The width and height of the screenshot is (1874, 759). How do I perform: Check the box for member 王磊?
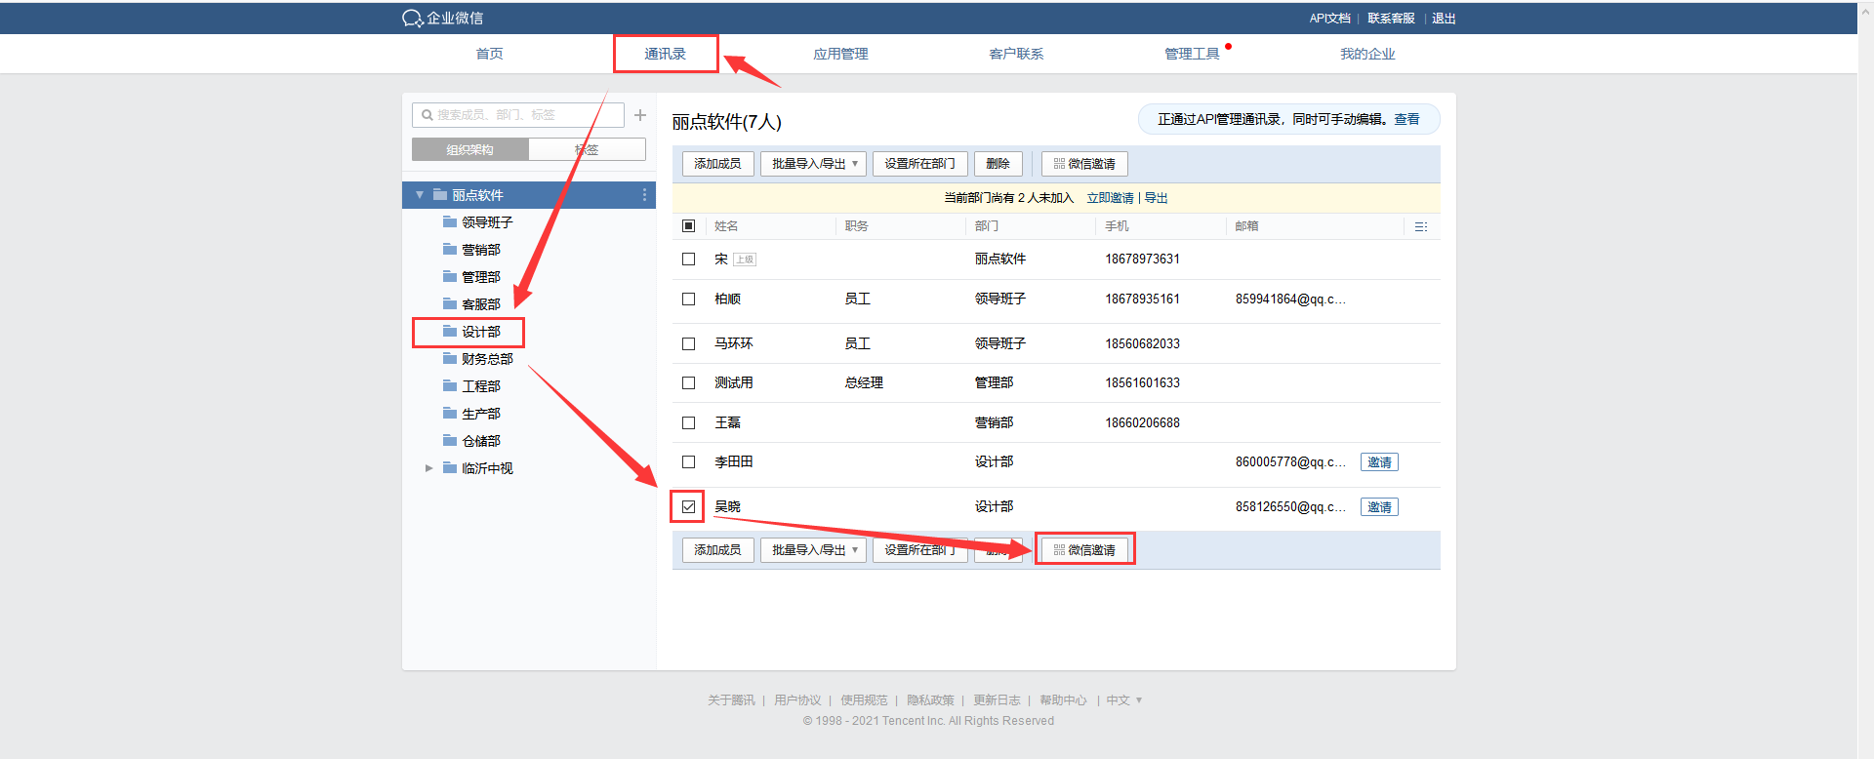[x=688, y=423]
